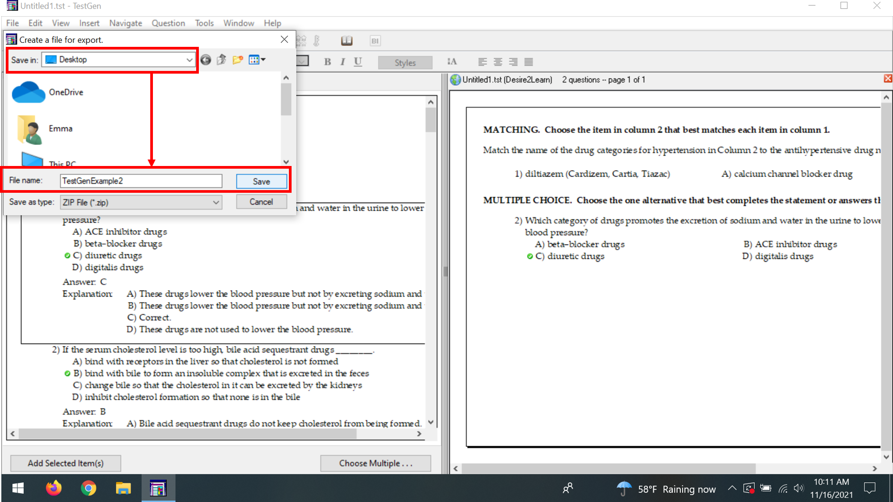This screenshot has height=502, width=893.
Task: Open the Question menu
Action: coord(168,23)
